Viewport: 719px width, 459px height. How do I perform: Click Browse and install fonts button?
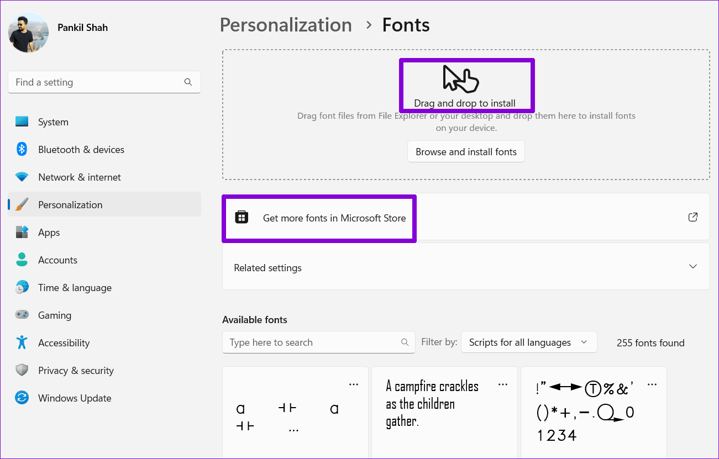(466, 152)
